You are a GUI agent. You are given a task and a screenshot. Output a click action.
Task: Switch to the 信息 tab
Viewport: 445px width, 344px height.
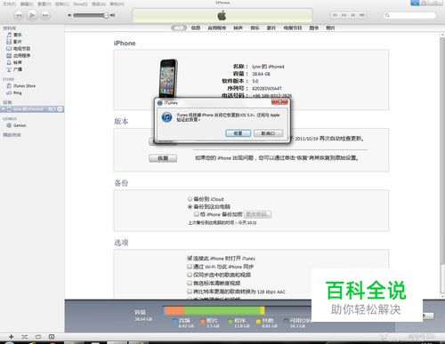(196, 28)
